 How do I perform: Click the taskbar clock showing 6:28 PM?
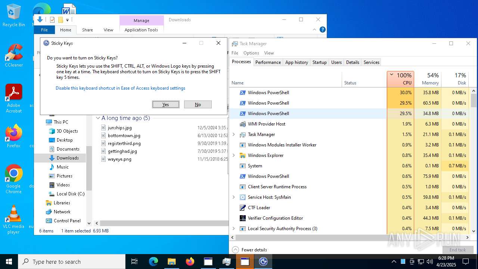[446, 262]
